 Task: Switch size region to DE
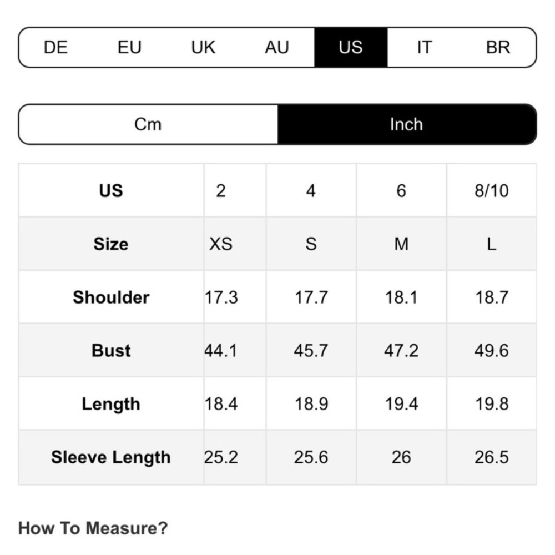click(56, 47)
